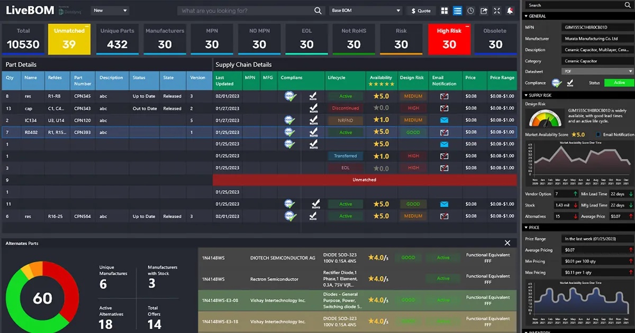Collapse the SUPPLY RISK section

pos(527,95)
